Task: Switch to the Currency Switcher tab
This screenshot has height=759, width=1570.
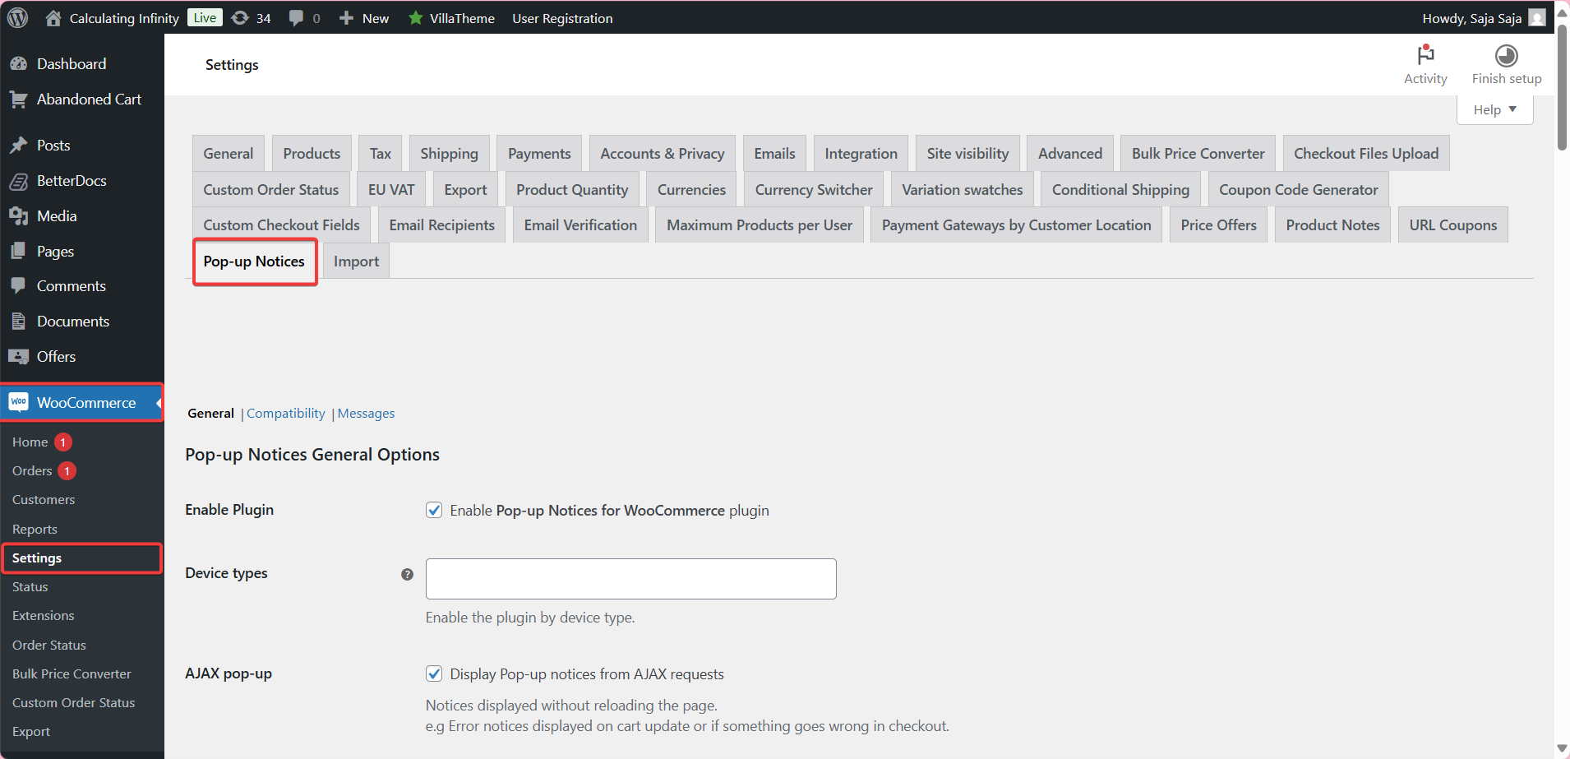Action: (813, 190)
